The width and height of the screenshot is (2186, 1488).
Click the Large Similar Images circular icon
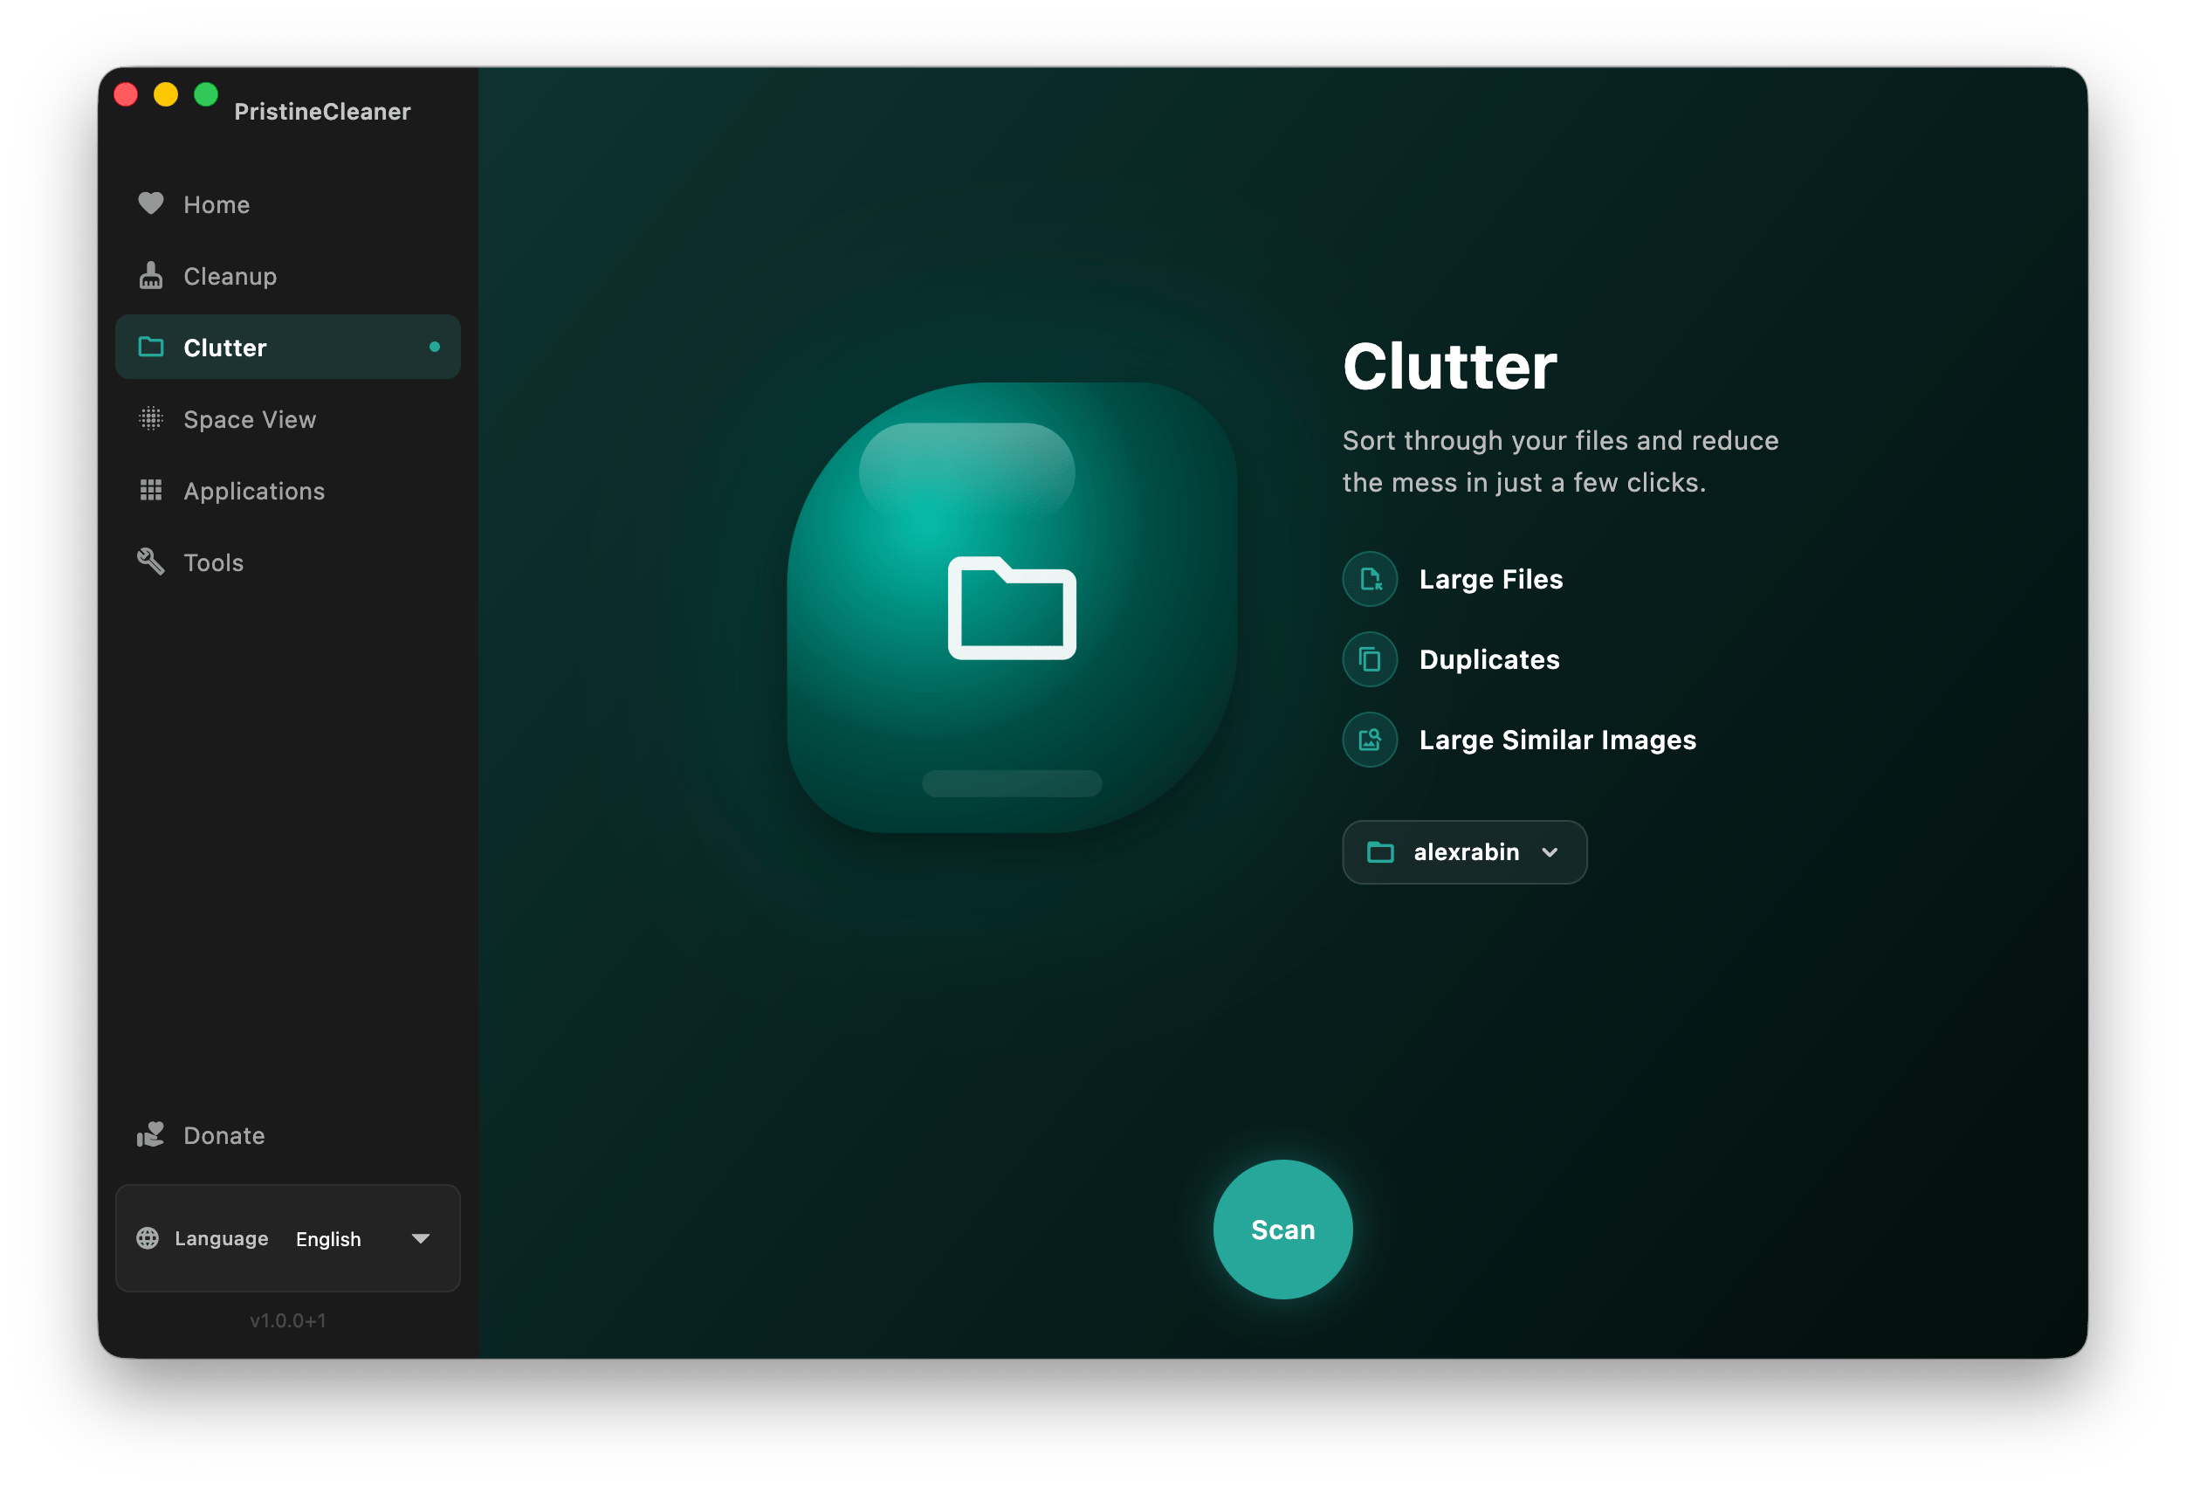tap(1370, 740)
